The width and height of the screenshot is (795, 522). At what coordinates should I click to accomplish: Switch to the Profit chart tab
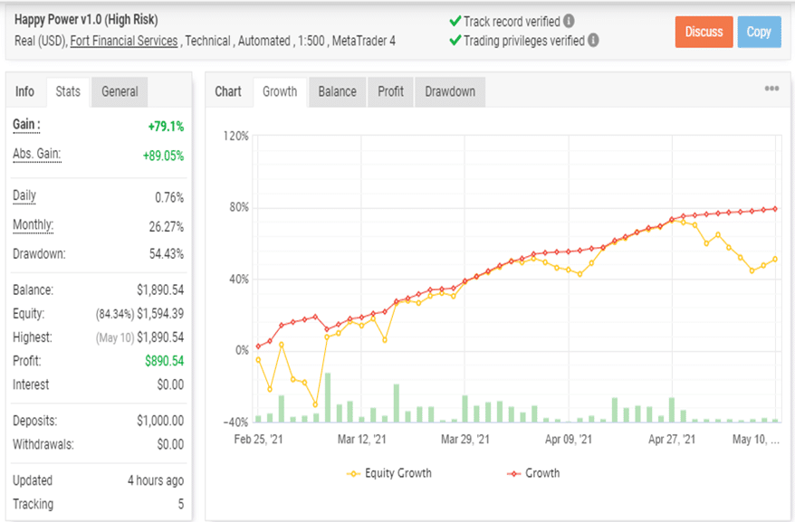click(x=389, y=91)
